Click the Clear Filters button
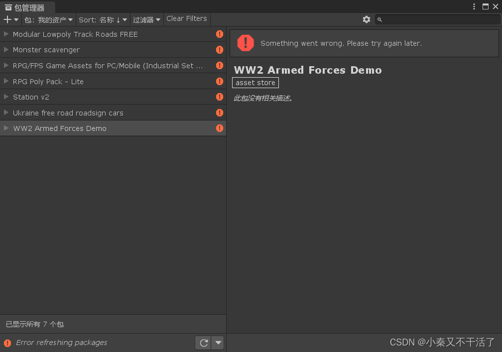 pyautogui.click(x=187, y=18)
